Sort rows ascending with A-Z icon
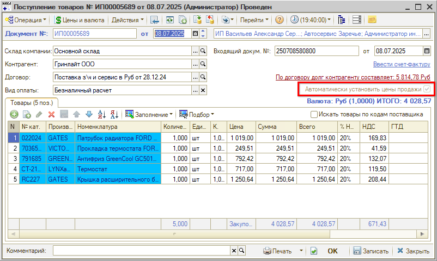Image resolution: width=437 pixels, height=261 pixels. (101, 114)
